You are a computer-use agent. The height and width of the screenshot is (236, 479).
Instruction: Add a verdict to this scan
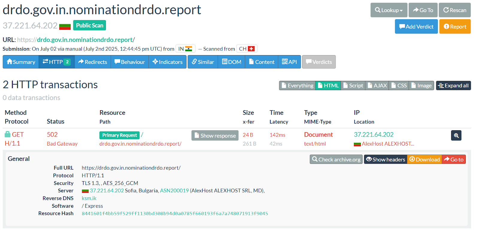click(x=416, y=26)
